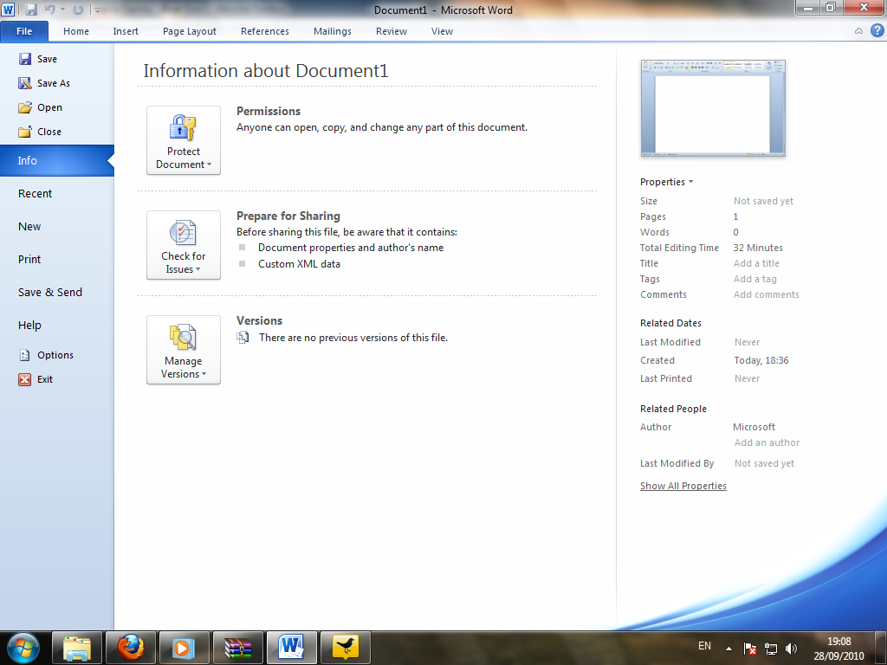Click the Options icon in the sidebar
The image size is (887, 665).
25,355
